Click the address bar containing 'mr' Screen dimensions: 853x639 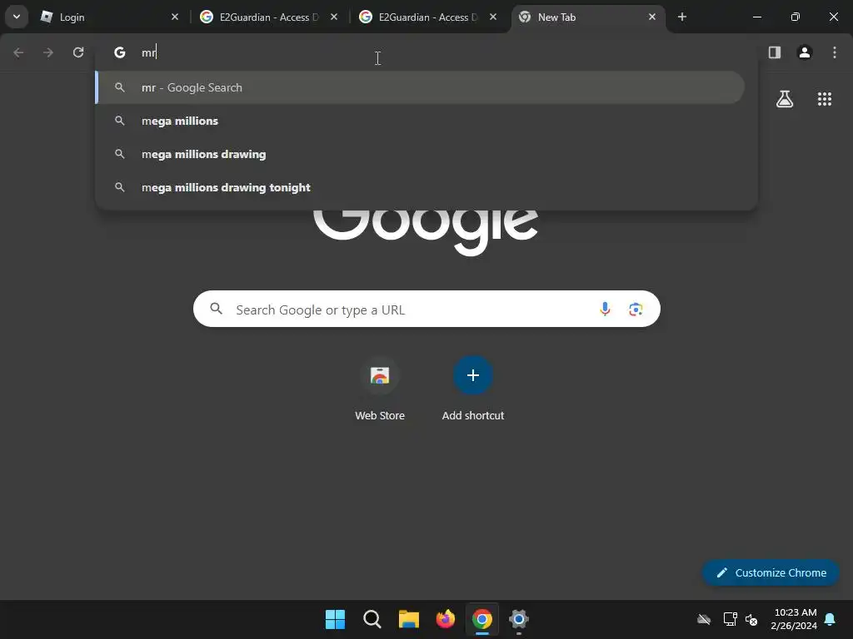click(426, 52)
